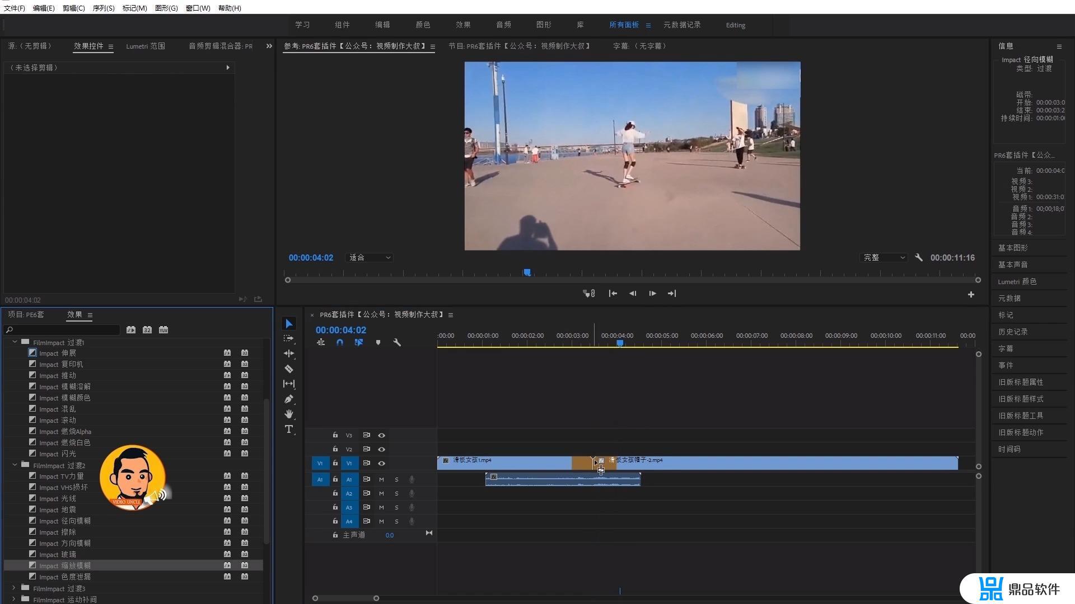This screenshot has width=1075, height=604.
Task: Click Go to Out point button
Action: click(672, 294)
